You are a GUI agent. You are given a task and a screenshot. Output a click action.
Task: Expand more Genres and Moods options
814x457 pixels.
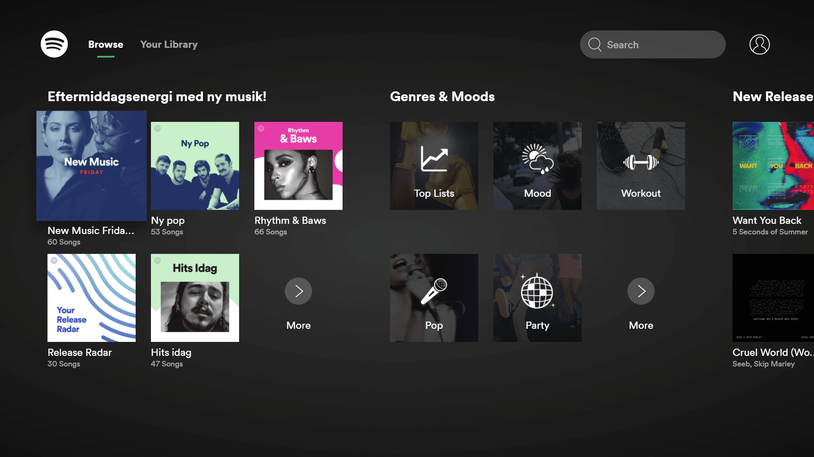point(641,291)
